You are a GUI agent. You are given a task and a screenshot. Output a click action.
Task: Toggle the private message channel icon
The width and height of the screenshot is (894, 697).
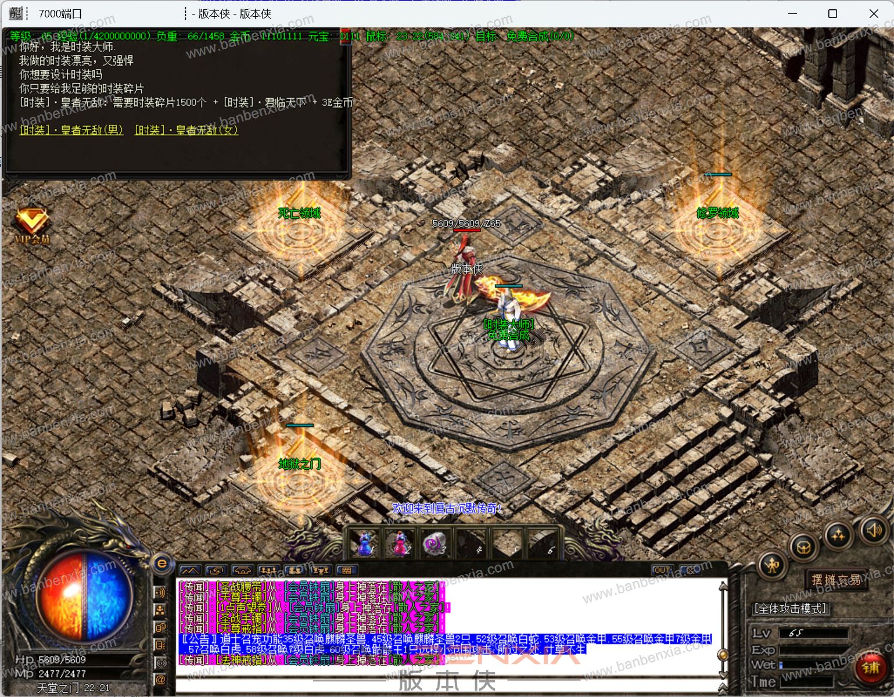pyautogui.click(x=160, y=645)
